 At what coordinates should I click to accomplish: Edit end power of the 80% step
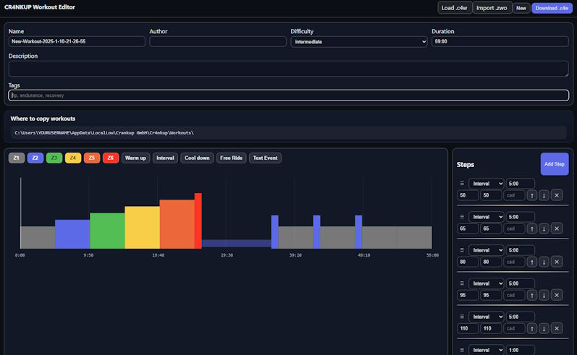coord(491,262)
